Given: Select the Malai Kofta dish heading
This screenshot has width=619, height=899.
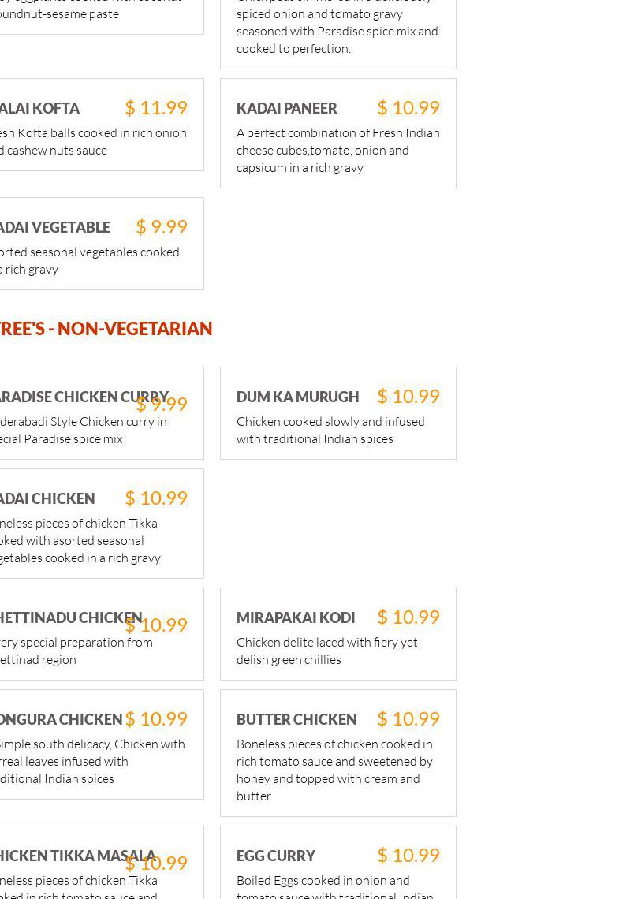Looking at the screenshot, I should (39, 108).
